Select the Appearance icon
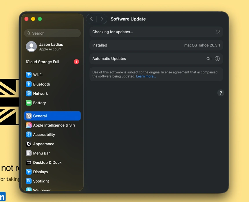Viewport: 249px width, 202px height. (29, 144)
